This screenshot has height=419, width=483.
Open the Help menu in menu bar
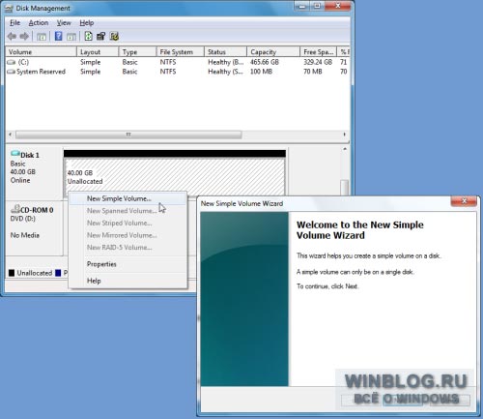point(87,23)
